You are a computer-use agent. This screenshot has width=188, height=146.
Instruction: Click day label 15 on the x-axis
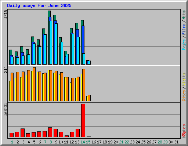pyautogui.click(x=88, y=142)
